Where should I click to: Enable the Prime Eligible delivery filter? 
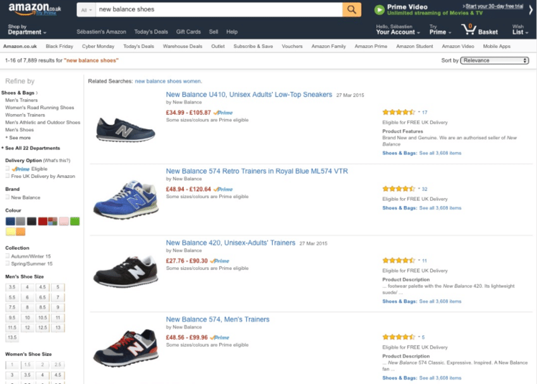click(7, 168)
